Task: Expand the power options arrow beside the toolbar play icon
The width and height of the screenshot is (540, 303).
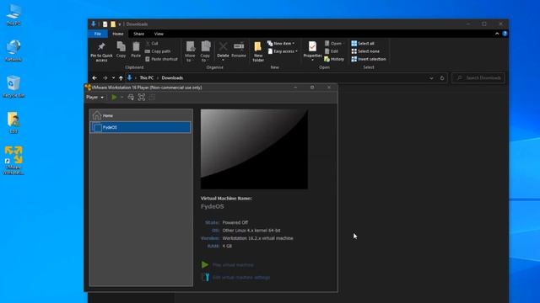Action: pos(121,98)
